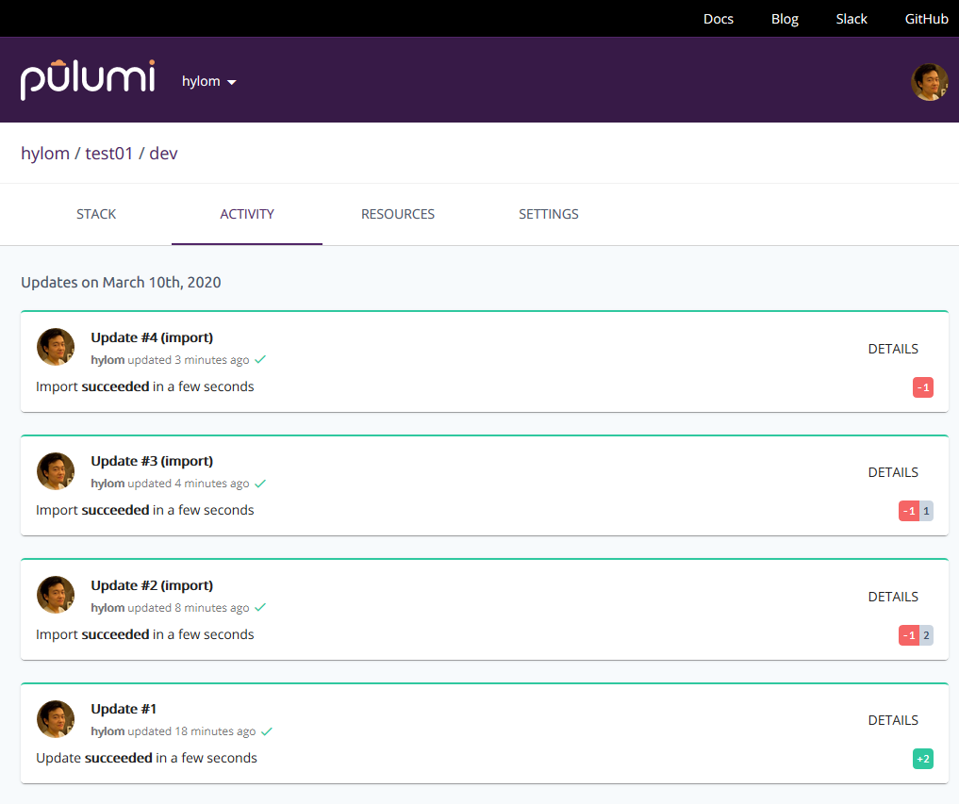Screen dimensions: 959x804
Task: Click 'hylom updated 3 minutes ago' text
Action: [x=170, y=360]
